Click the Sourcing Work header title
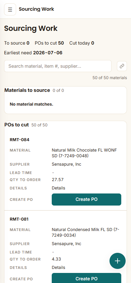 (36, 9)
